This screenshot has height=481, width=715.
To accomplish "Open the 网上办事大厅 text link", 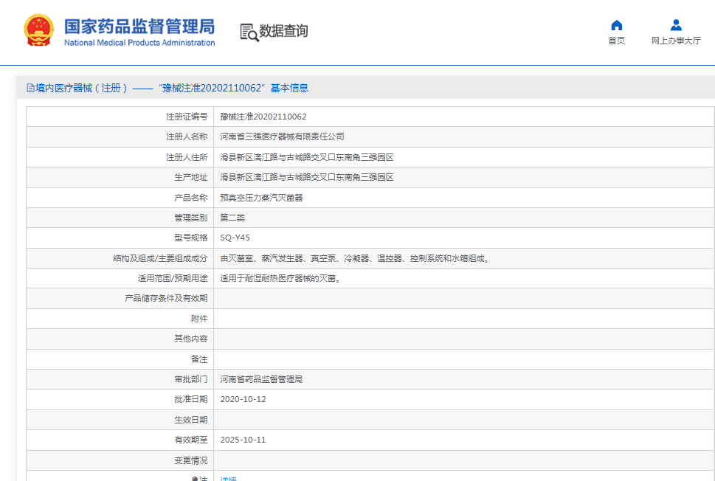I will click(676, 41).
